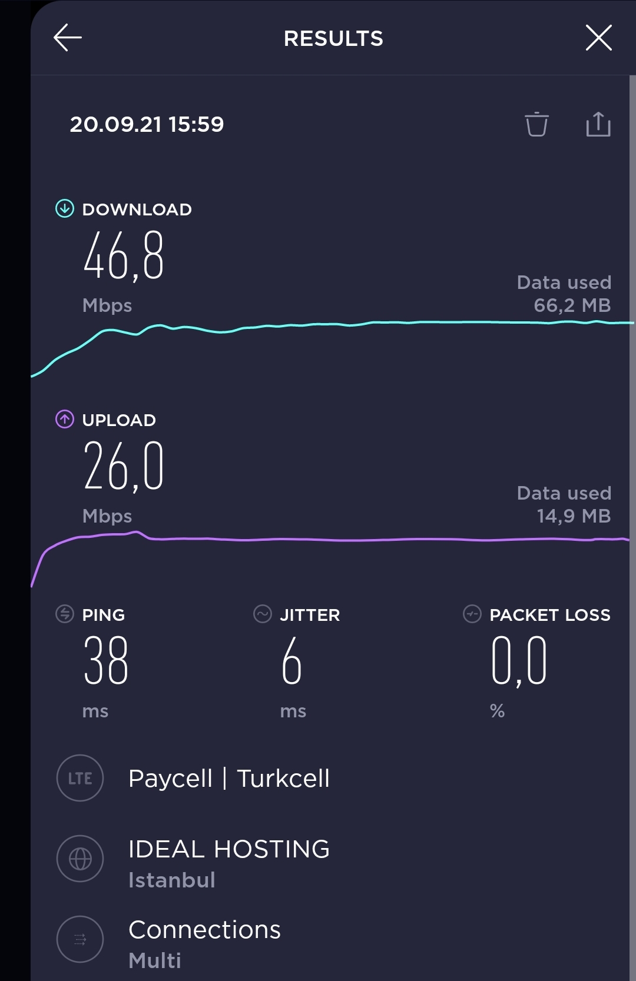Tap the globe server icon
Image resolution: width=636 pixels, height=981 pixels.
80,859
